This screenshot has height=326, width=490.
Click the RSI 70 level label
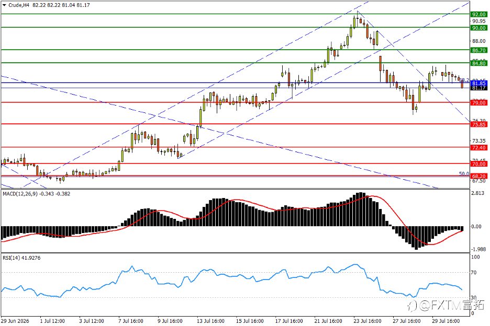tap(474, 273)
